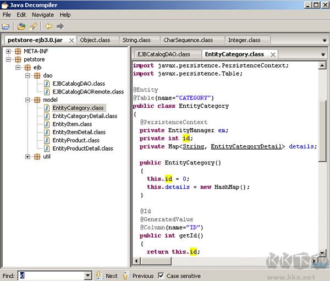The height and width of the screenshot is (281, 330).
Task: Open the Navigate menu
Action: coord(43,15)
